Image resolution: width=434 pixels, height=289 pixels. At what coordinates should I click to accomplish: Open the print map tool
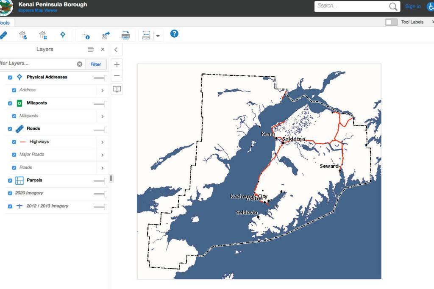(x=125, y=35)
